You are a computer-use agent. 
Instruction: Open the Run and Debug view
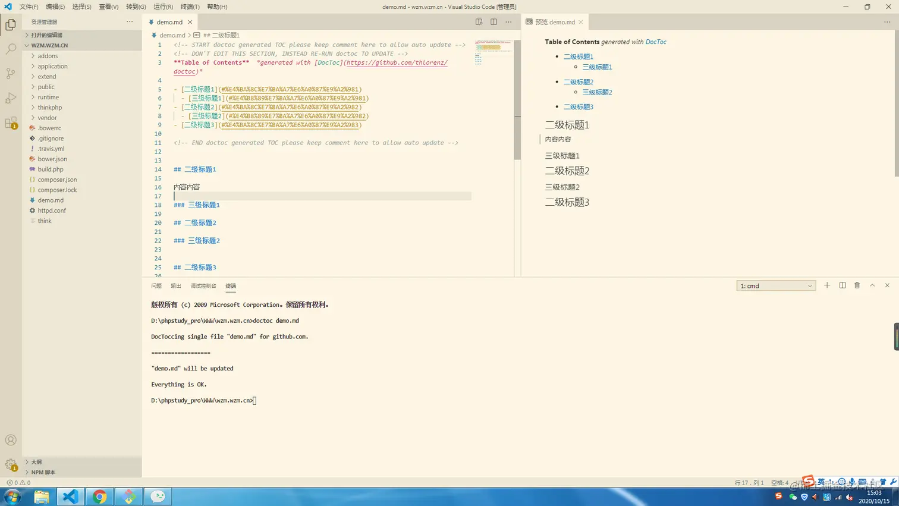tap(11, 98)
